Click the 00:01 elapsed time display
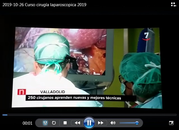This screenshot has height=130, width=179. tap(27, 123)
